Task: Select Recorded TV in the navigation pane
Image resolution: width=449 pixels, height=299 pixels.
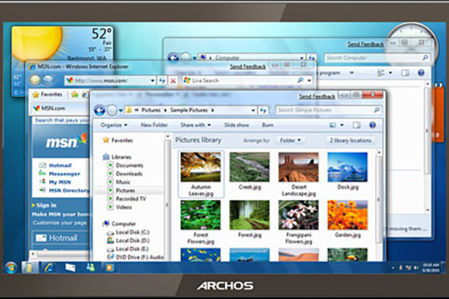Action: click(131, 199)
